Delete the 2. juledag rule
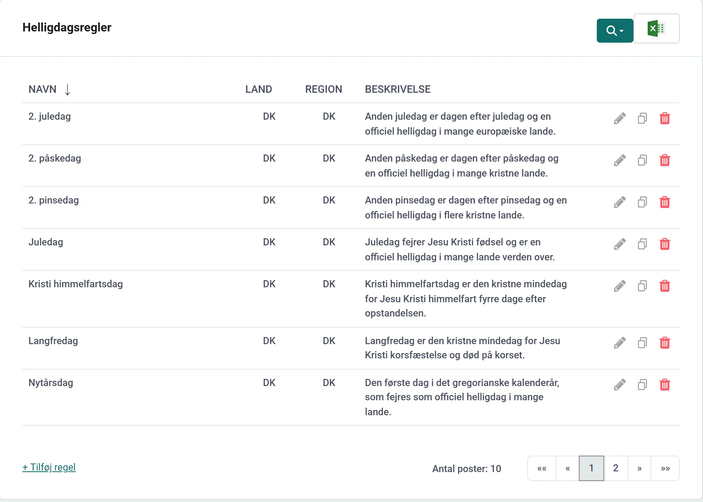 coord(665,118)
